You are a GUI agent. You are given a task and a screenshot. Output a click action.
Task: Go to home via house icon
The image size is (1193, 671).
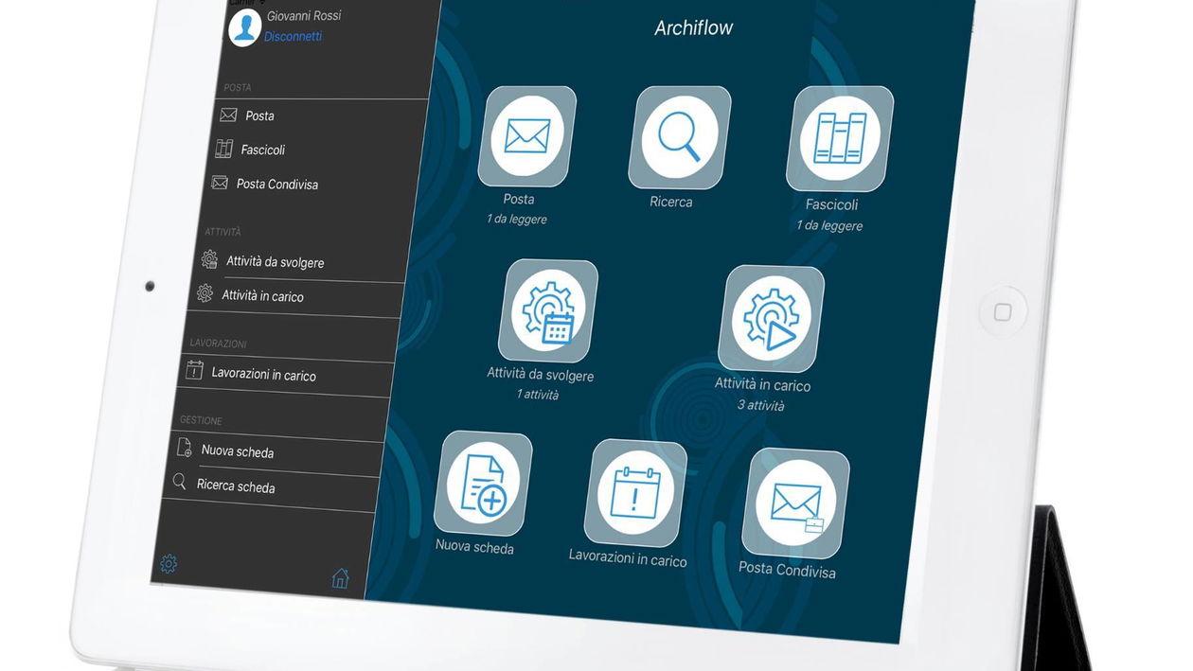click(x=340, y=577)
